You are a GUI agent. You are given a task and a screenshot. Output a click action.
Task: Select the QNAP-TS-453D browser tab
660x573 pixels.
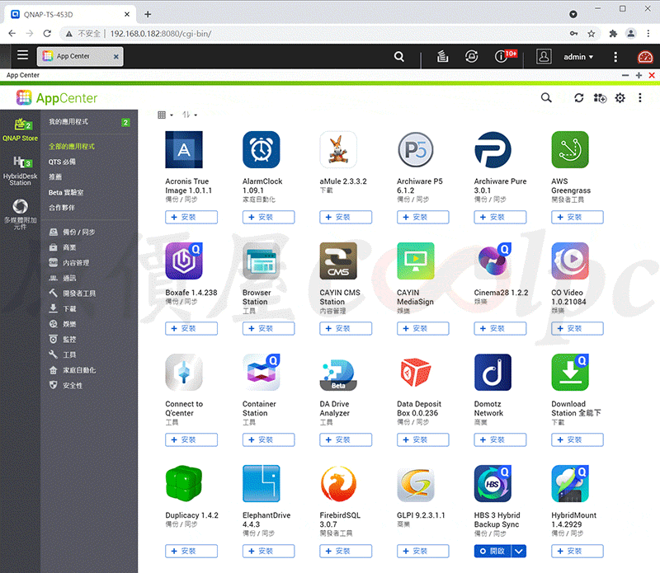(70, 14)
